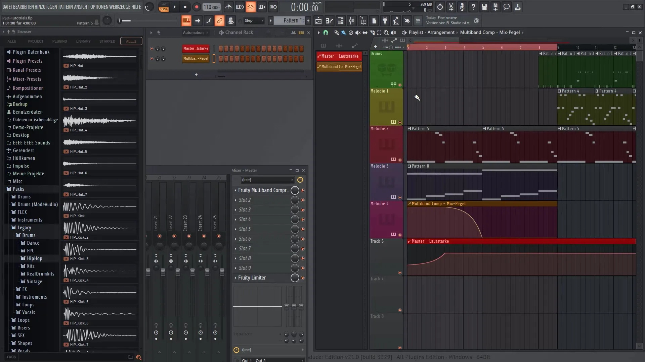Toggle PAT/SONG mode switch
Screen dimensions: 645x362
[x=164, y=7]
